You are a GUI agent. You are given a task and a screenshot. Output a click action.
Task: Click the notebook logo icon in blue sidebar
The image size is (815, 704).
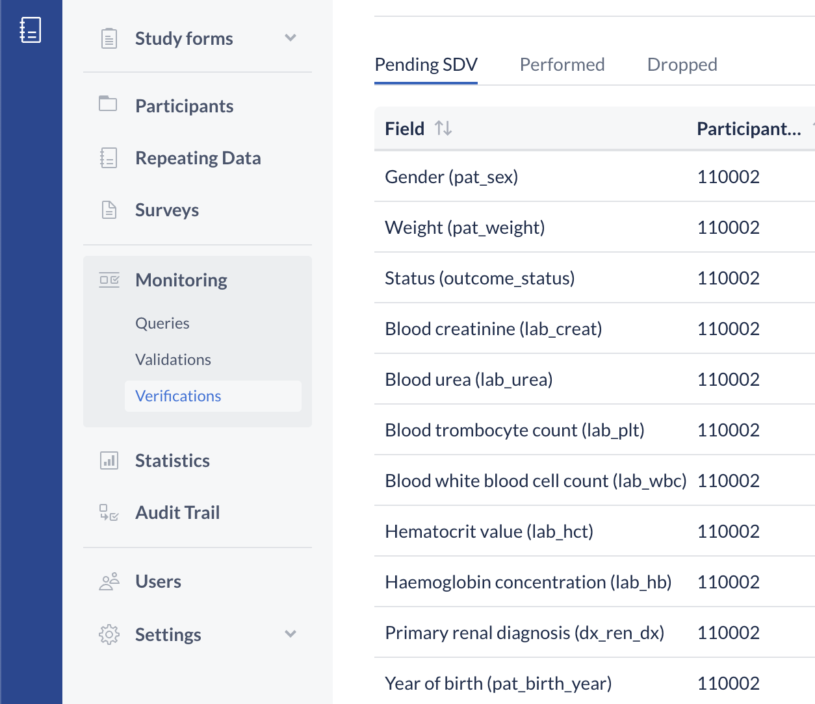pyautogui.click(x=31, y=30)
